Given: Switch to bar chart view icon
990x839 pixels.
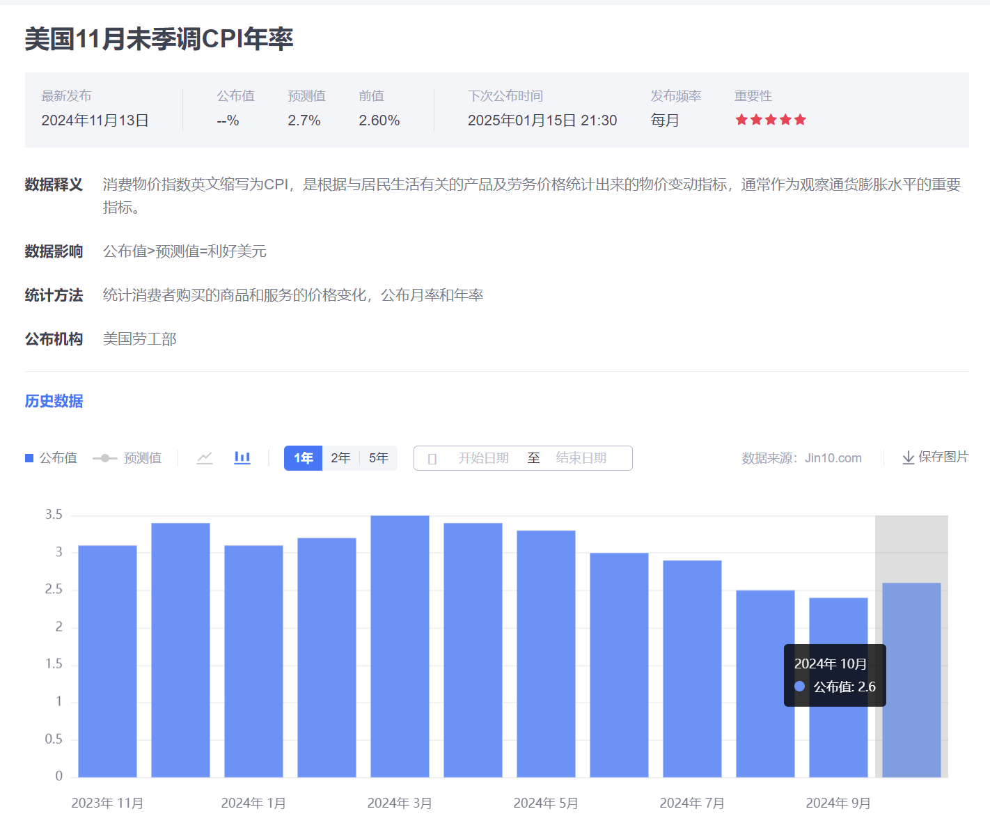Looking at the screenshot, I should 242,457.
